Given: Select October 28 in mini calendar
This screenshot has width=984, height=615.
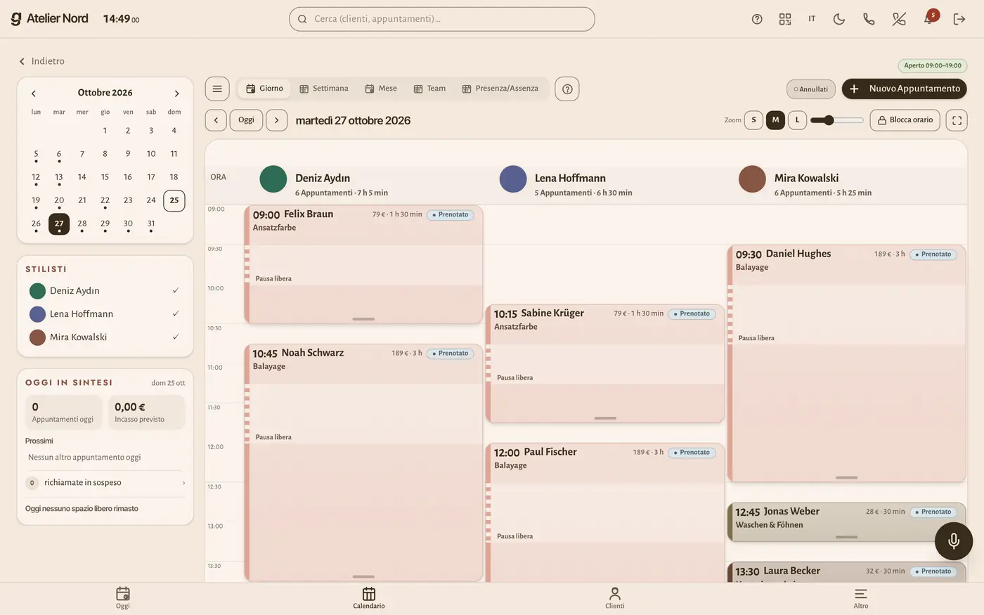Looking at the screenshot, I should (x=82, y=224).
